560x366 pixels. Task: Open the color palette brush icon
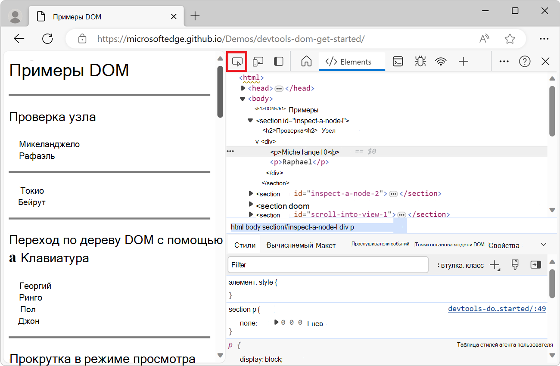tap(515, 264)
